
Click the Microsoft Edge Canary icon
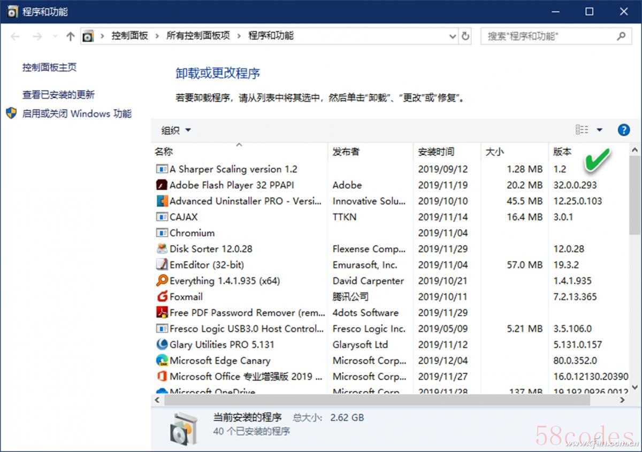[162, 361]
